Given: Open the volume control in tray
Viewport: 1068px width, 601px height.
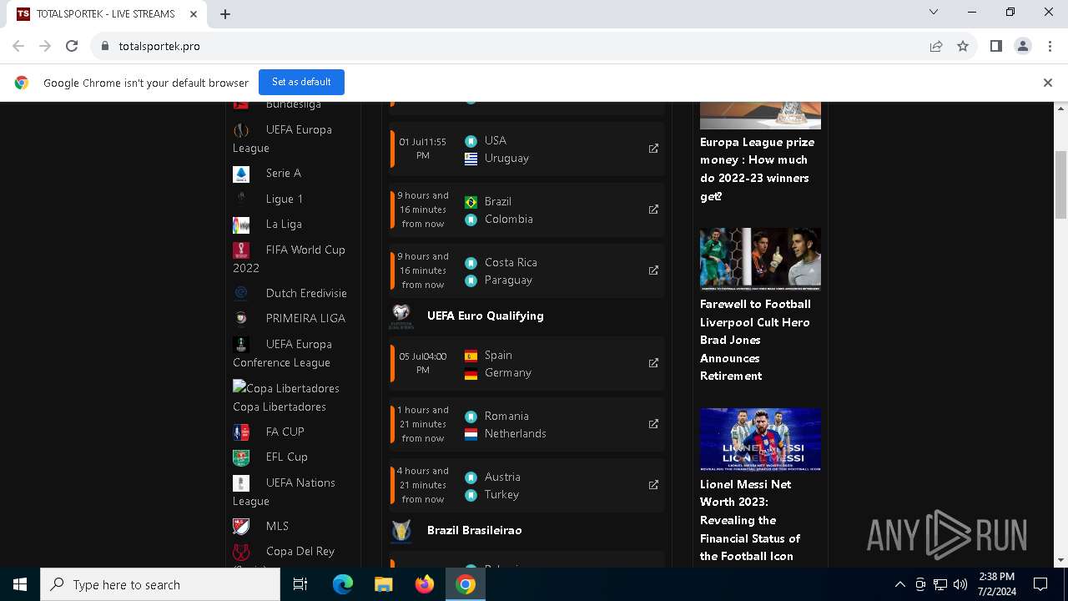Looking at the screenshot, I should coord(960,584).
